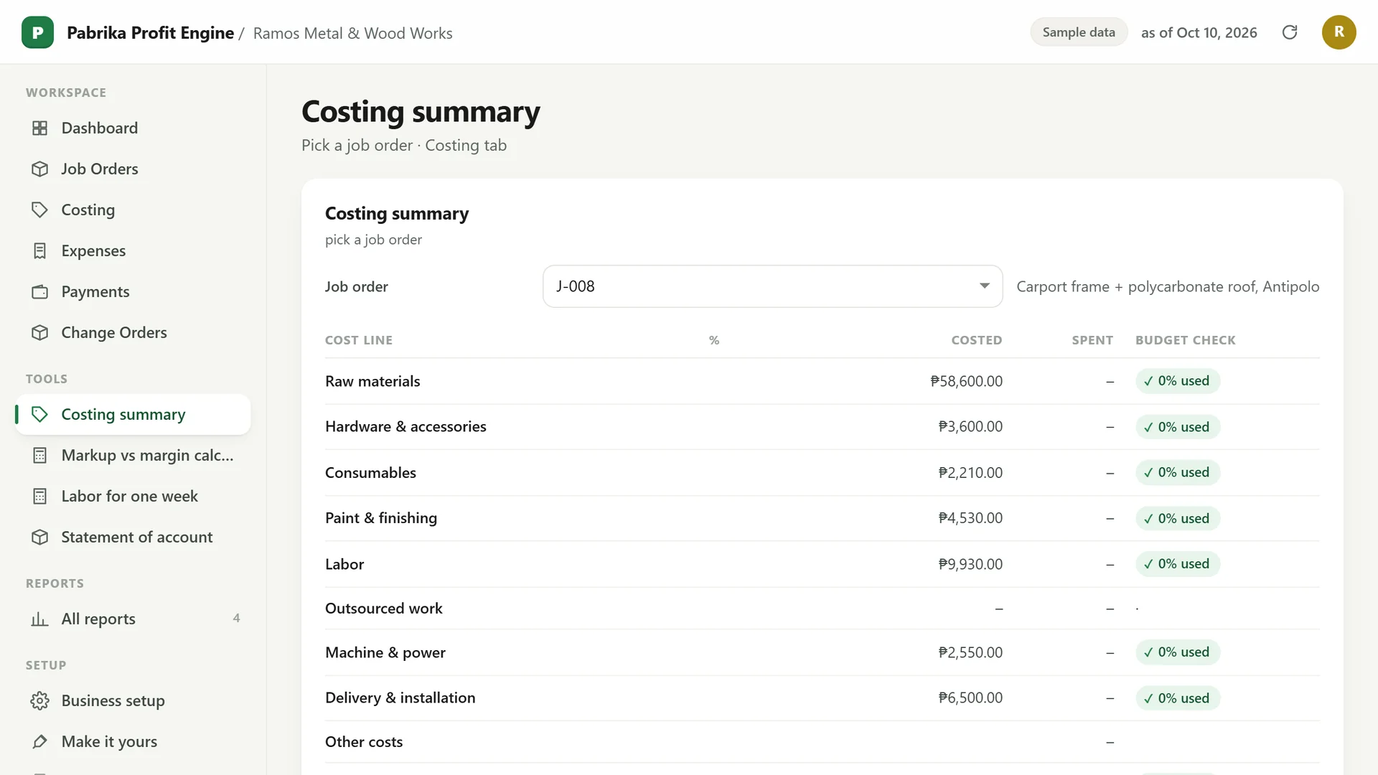Viewport: 1378px width, 775px height.
Task: Click the Change Orders box icon
Action: [40, 332]
